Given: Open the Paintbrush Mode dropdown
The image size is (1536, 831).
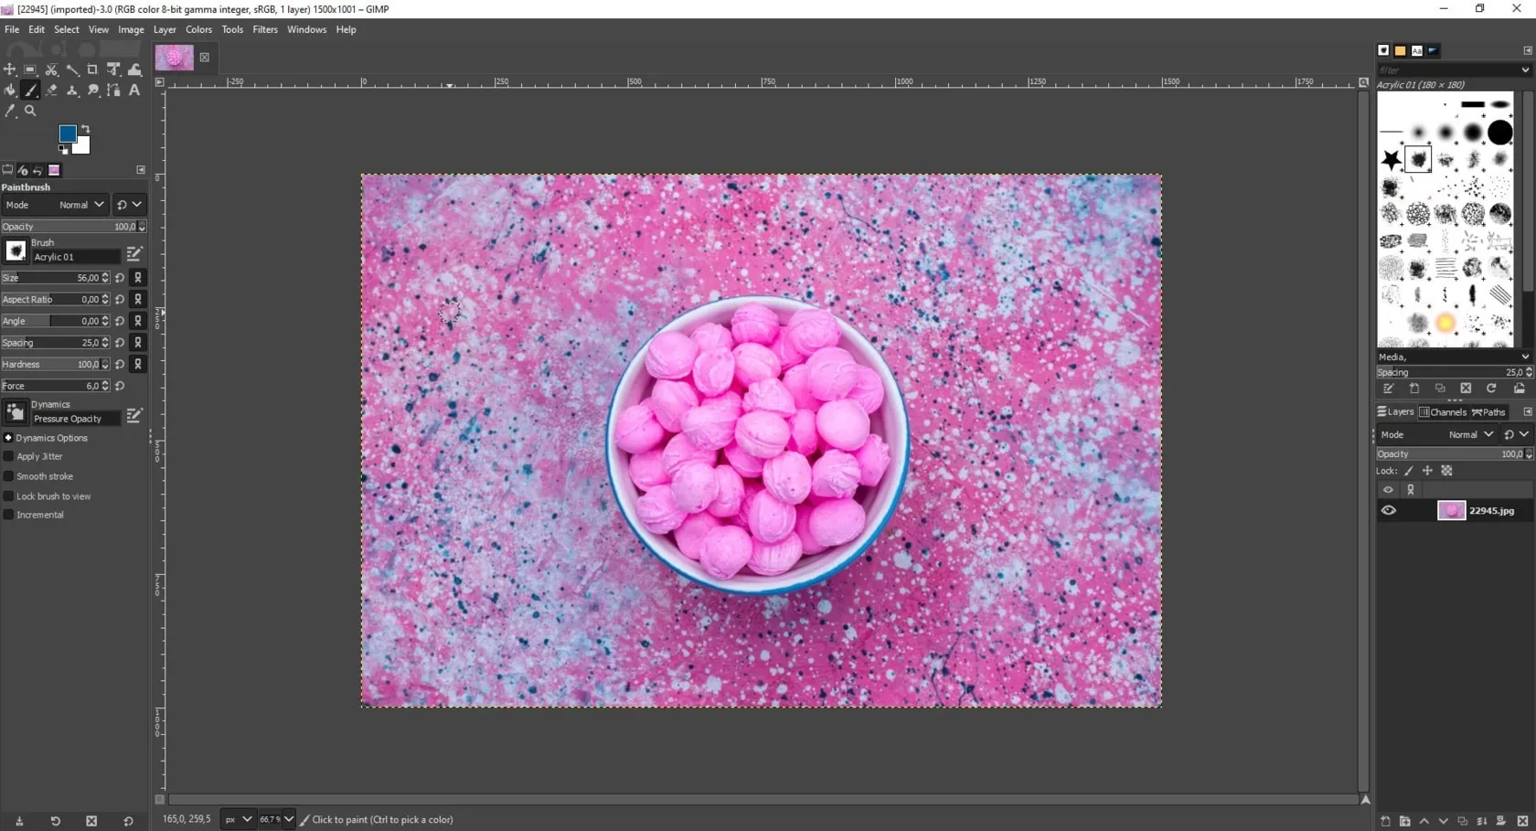Looking at the screenshot, I should pos(80,205).
